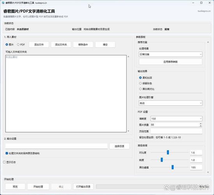Click the output directory path field

(57, 146)
